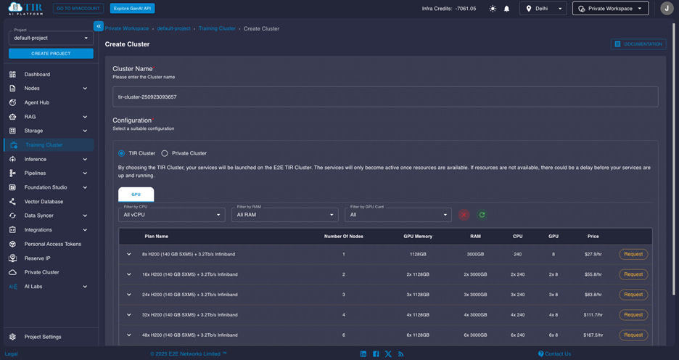Select the Private Cluster radio button
Image resolution: width=679 pixels, height=360 pixels.
coord(165,153)
